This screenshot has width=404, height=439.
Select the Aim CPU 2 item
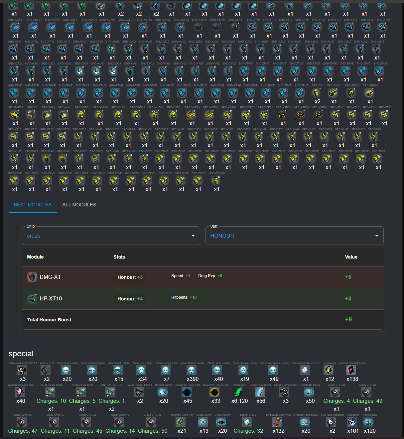tap(46, 370)
